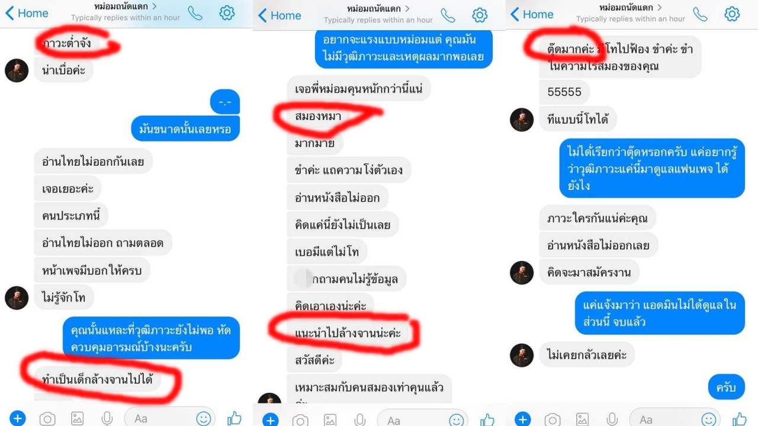The image size is (758, 426).
Task: Tap blue plus button in middle chat
Action: pyautogui.click(x=270, y=420)
